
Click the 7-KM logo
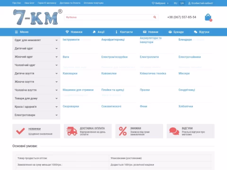[37, 17]
